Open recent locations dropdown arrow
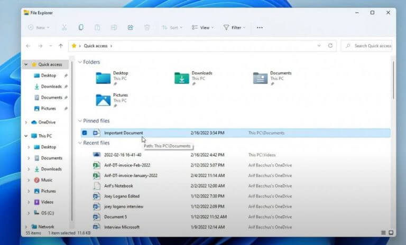 51,46
